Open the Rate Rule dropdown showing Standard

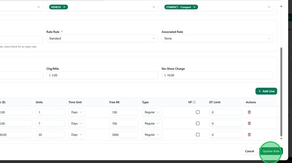[102, 38]
